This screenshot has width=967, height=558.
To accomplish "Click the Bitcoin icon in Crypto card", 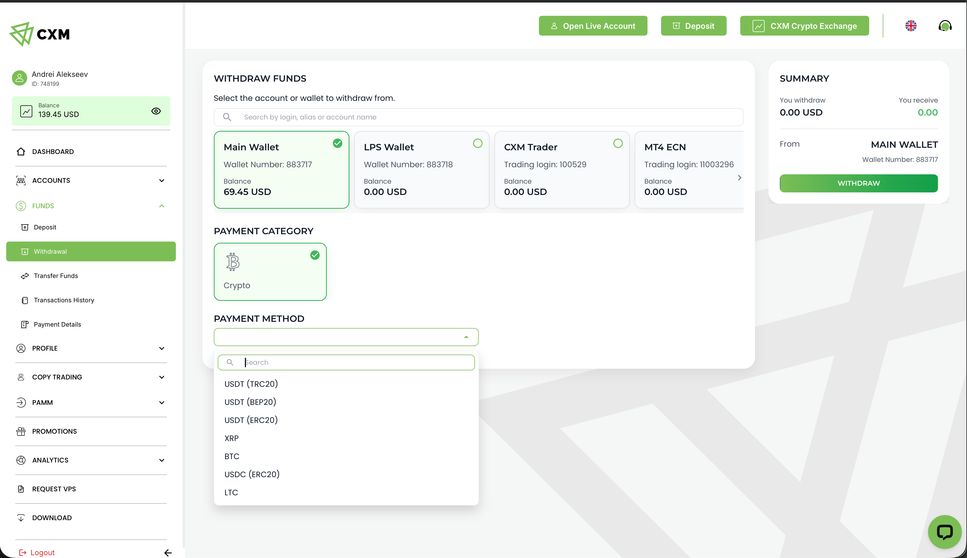I will (x=233, y=262).
